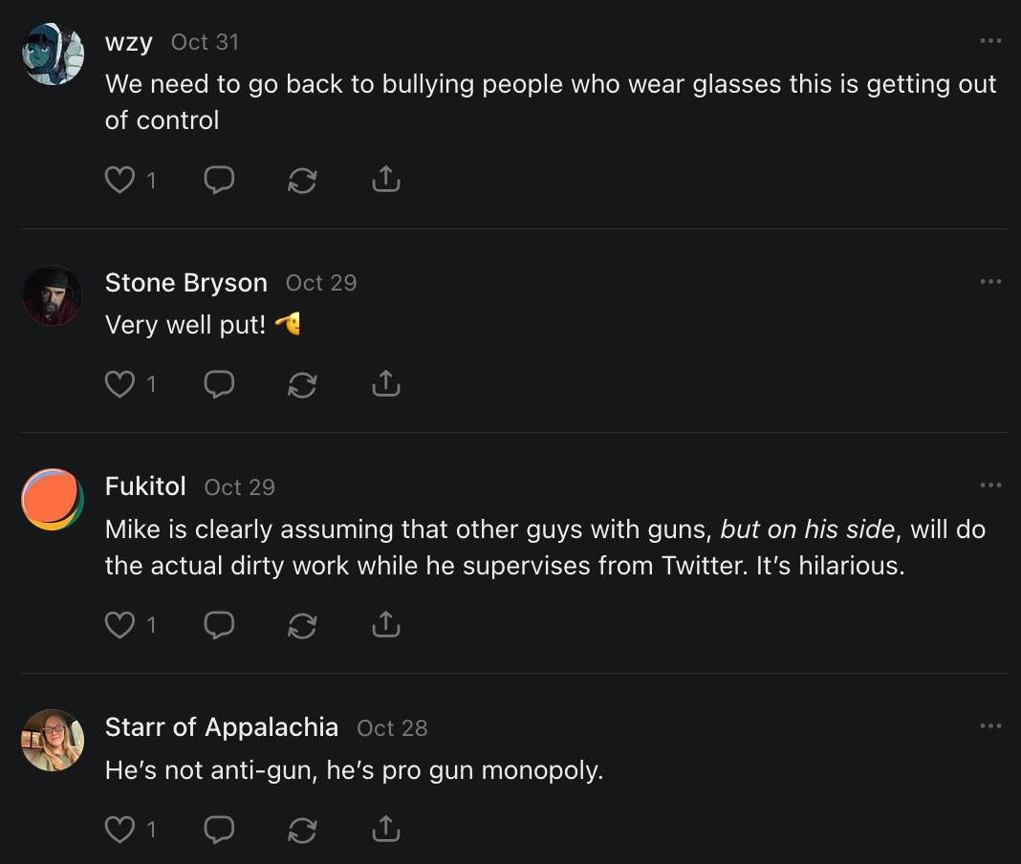Open more options for wzy's comment

(990, 41)
